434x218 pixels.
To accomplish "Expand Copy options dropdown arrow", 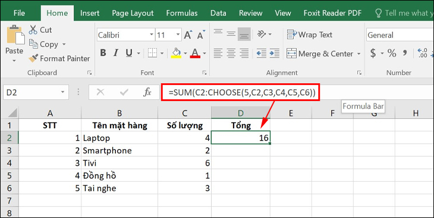I will point(64,45).
